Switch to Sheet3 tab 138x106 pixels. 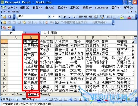click(44, 94)
